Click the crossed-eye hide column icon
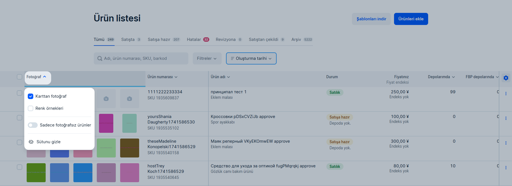512x186 pixels. 31,142
